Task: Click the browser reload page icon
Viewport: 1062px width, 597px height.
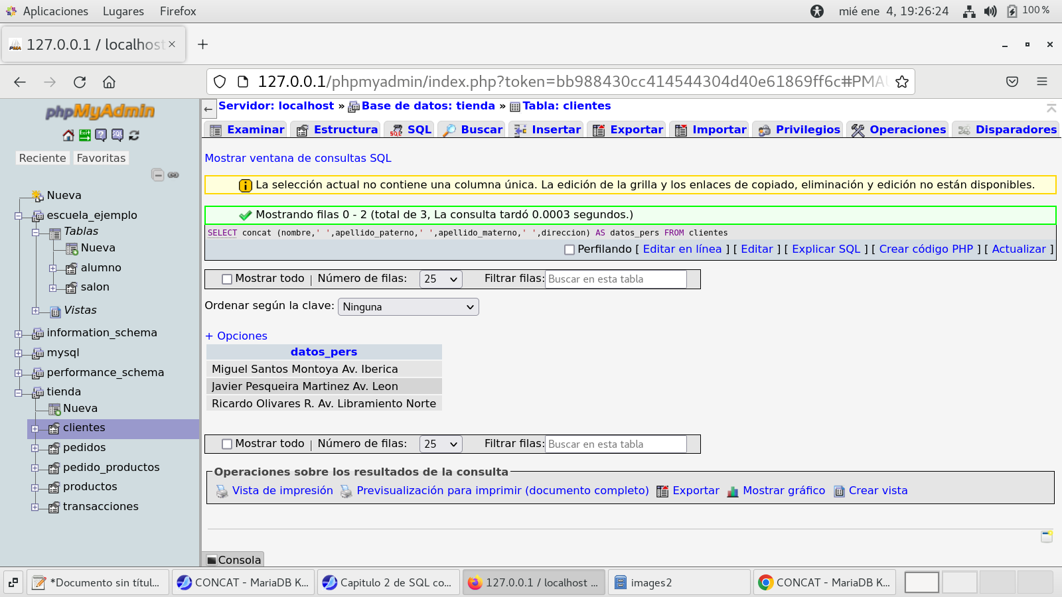Action: 80,82
